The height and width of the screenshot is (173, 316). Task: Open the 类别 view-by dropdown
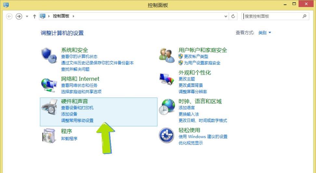point(265,32)
